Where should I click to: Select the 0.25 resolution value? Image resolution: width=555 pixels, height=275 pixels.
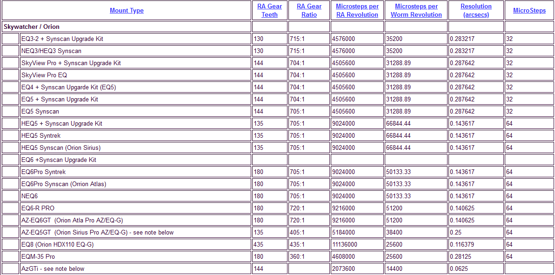456,233
